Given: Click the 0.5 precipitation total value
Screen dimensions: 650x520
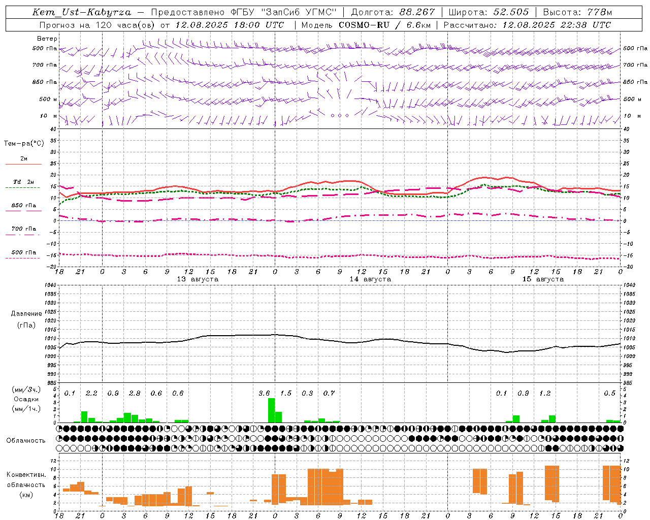Looking at the screenshot, I should 610,394.
